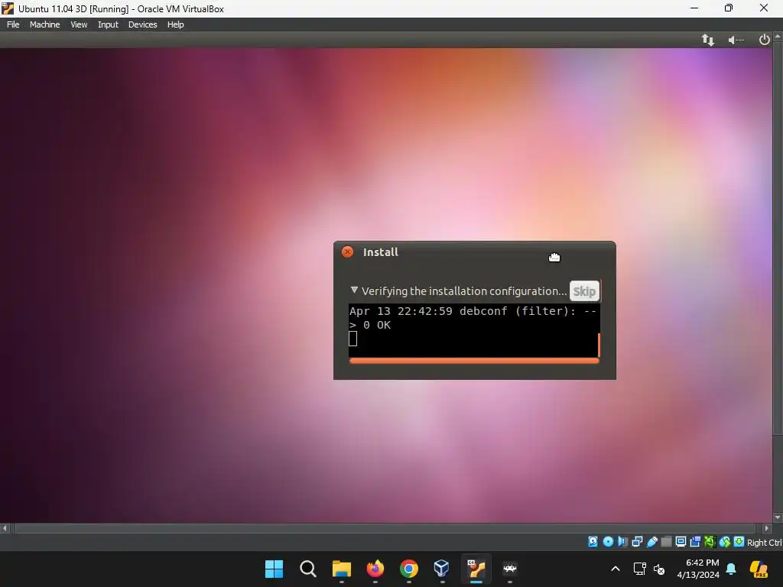Click the Ubuntu network up-down arrows indicator
Screen dimensions: 783x587
click(x=707, y=40)
